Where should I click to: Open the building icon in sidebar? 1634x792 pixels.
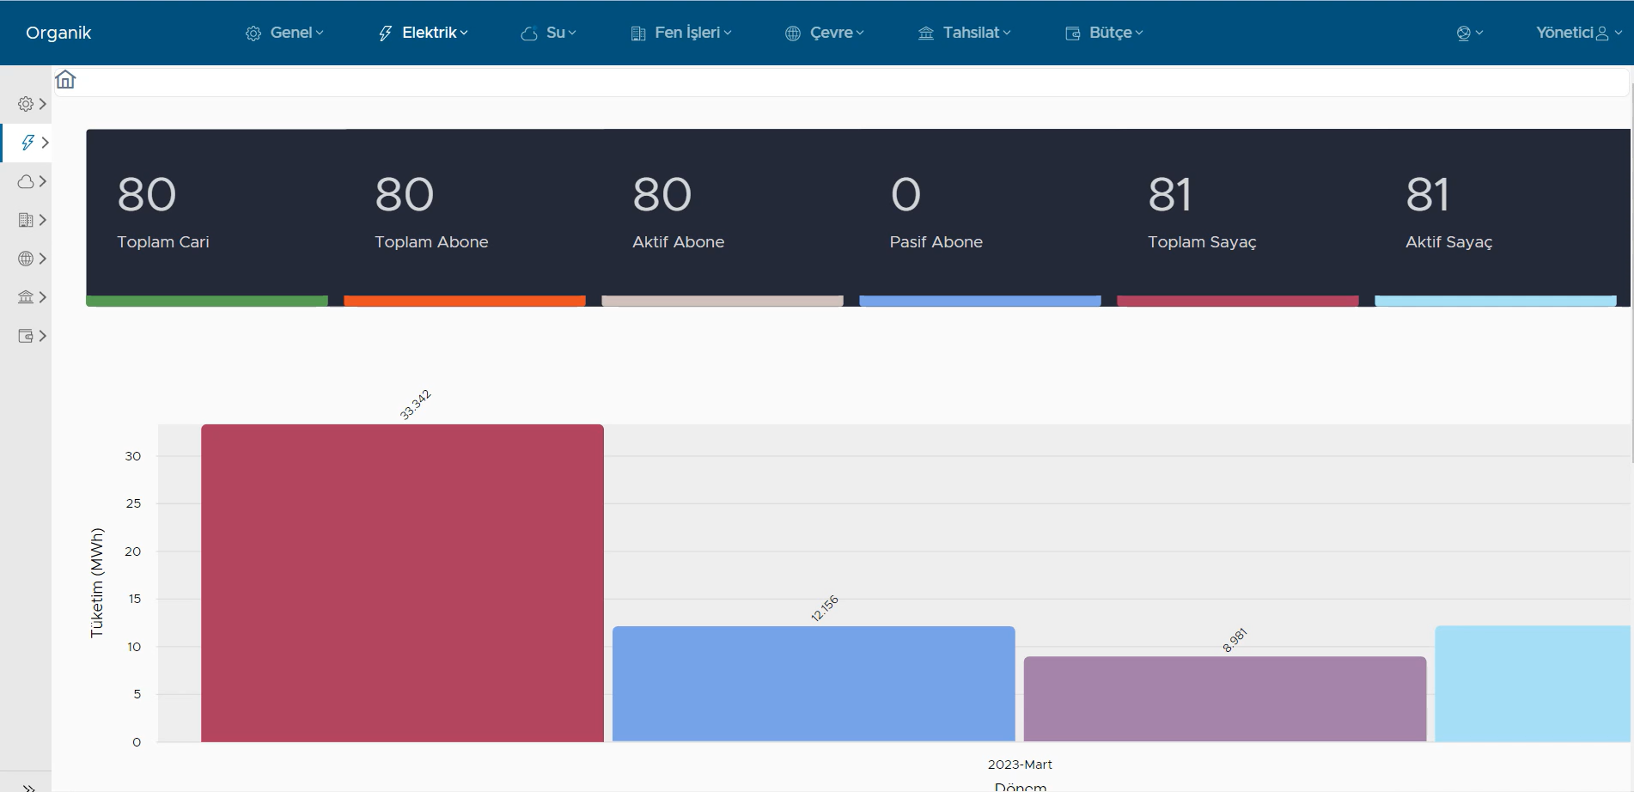[27, 220]
